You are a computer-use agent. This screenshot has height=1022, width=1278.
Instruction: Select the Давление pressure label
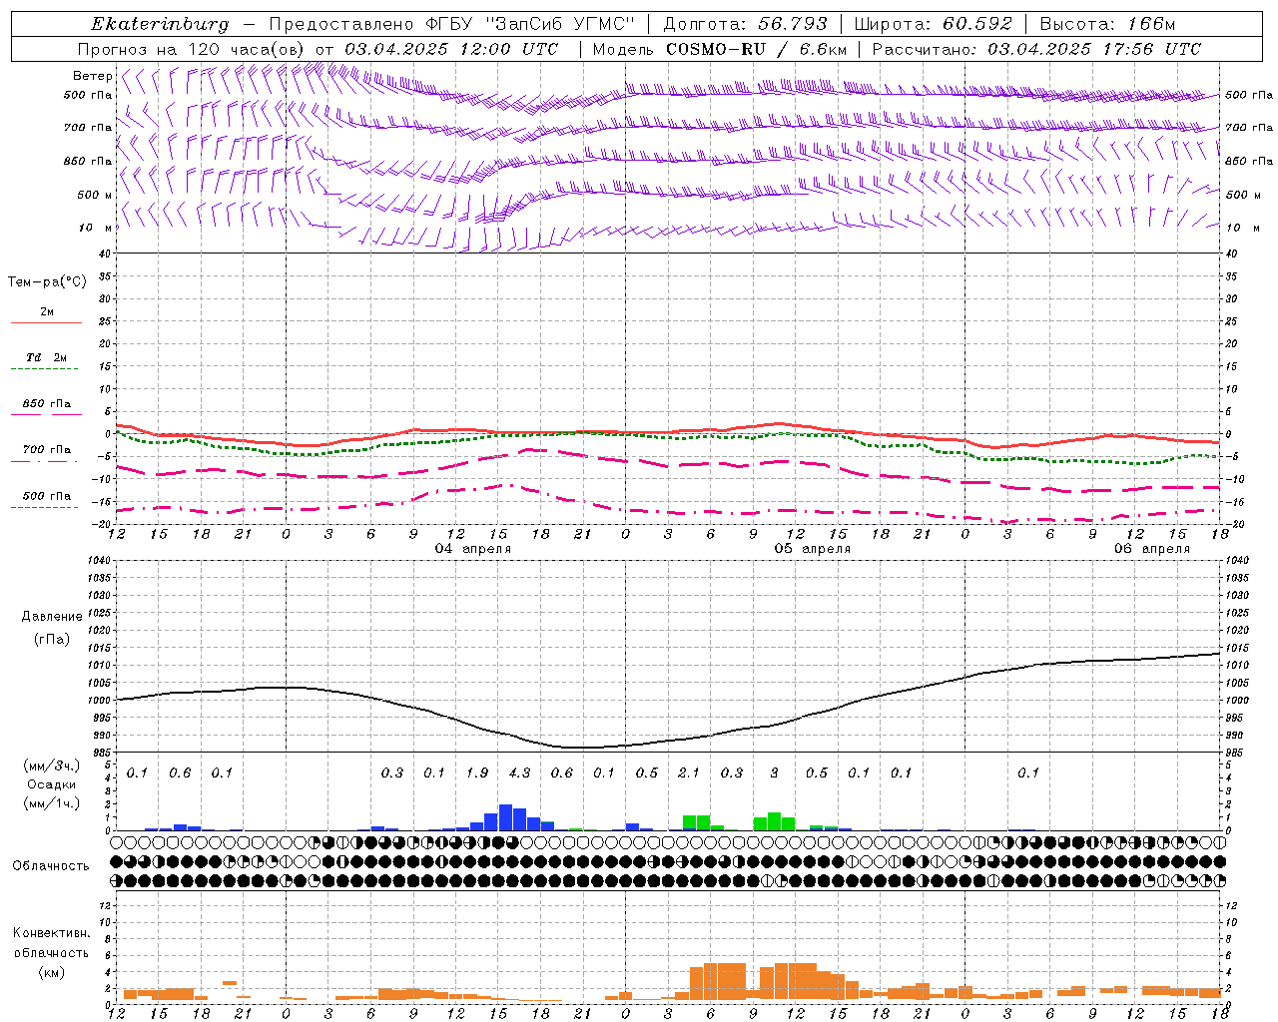(x=52, y=617)
